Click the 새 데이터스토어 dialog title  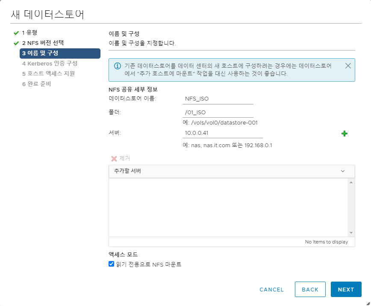(x=47, y=15)
